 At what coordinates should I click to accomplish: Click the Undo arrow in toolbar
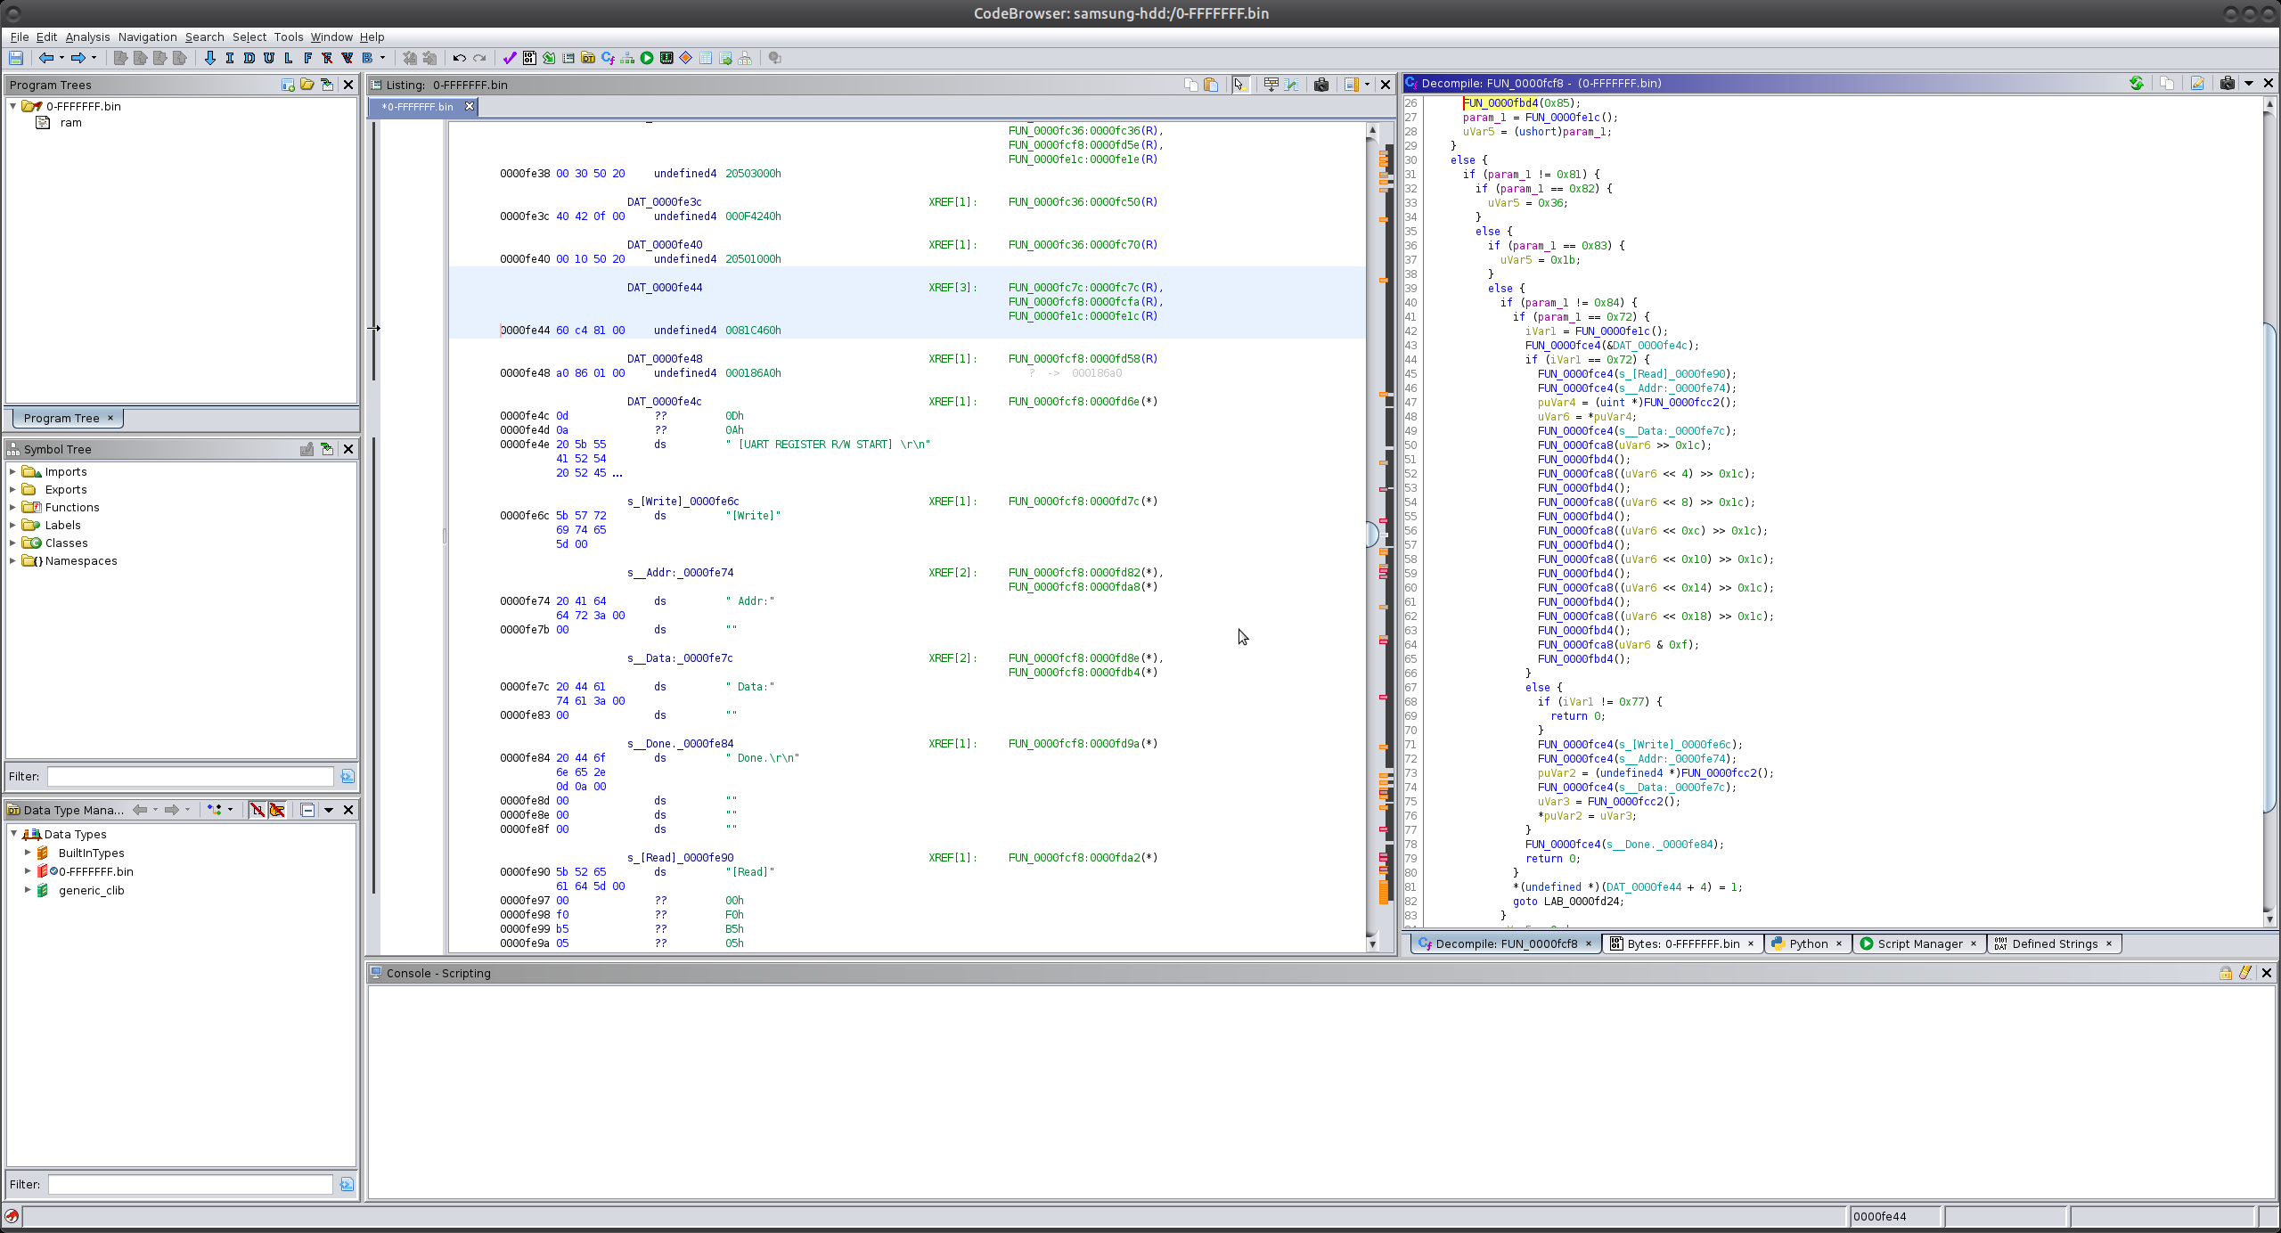pos(460,58)
